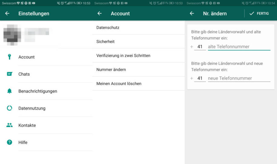Screen dimensions: 277x164
Task: Tap the question mark Hilfe icon
Action: coord(9,142)
